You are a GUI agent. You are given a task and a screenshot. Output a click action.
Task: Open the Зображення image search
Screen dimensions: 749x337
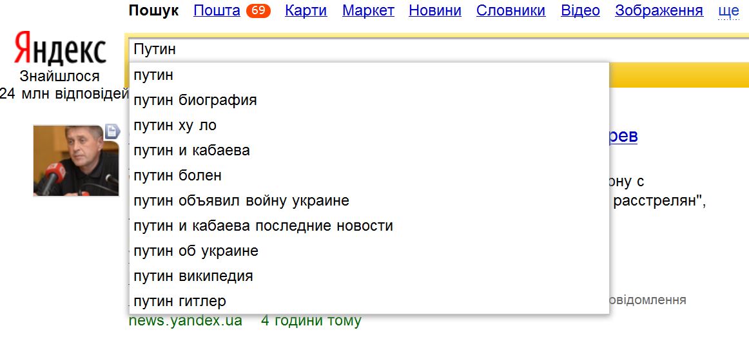click(659, 10)
